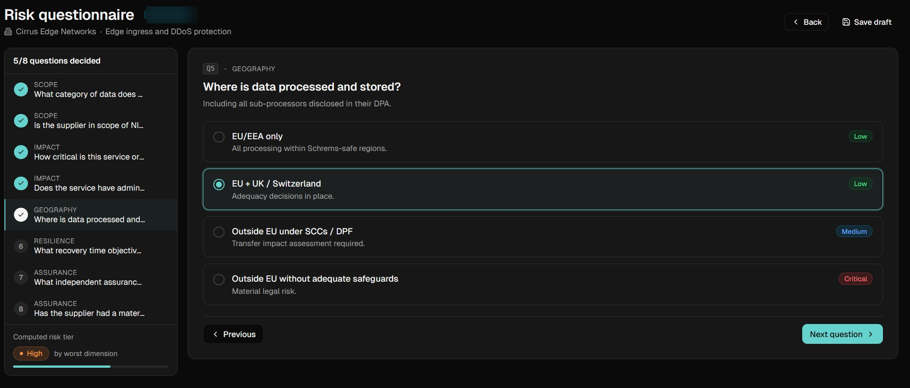Click the Back chevron icon

pyautogui.click(x=795, y=22)
